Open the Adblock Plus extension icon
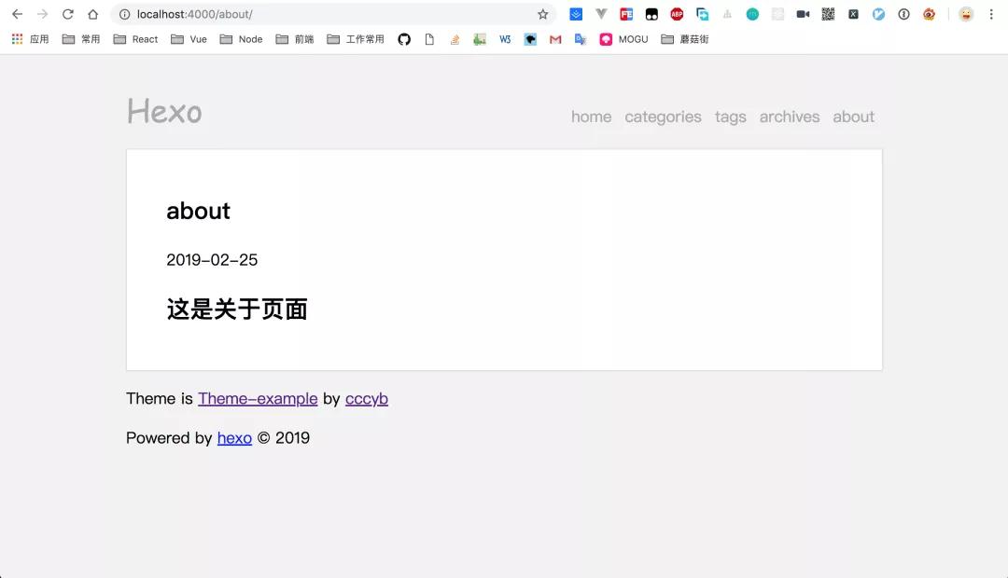Viewport: 1008px width, 578px height. [676, 14]
